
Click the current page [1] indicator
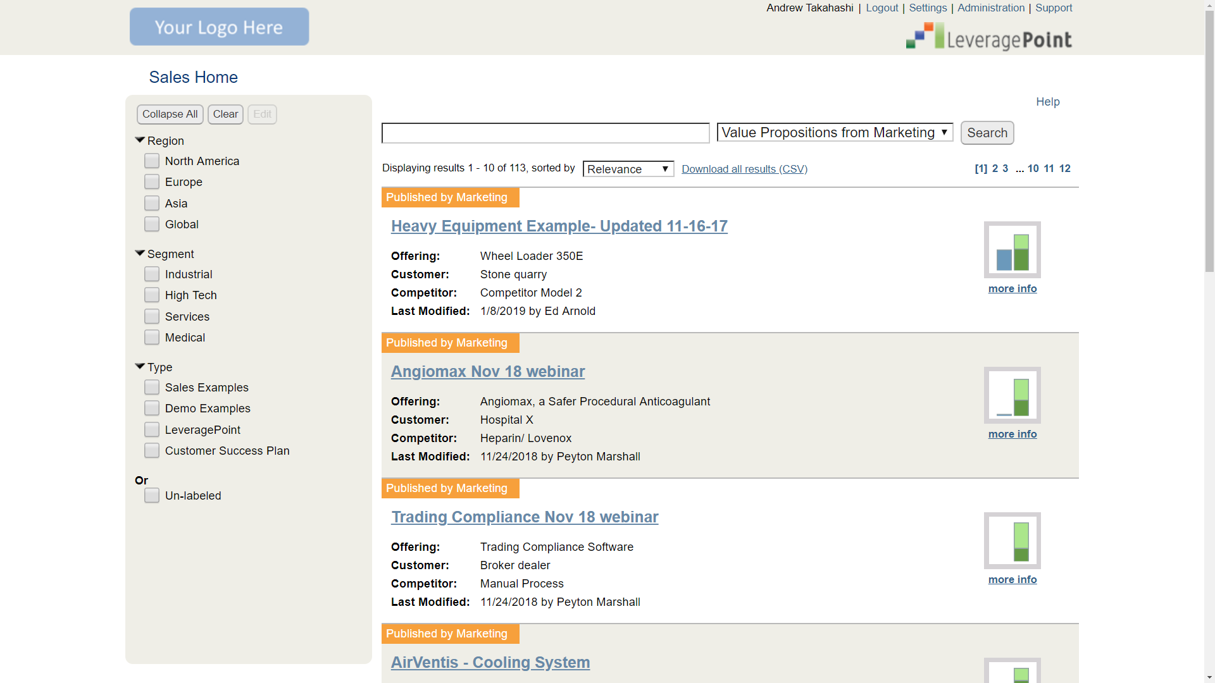(981, 168)
